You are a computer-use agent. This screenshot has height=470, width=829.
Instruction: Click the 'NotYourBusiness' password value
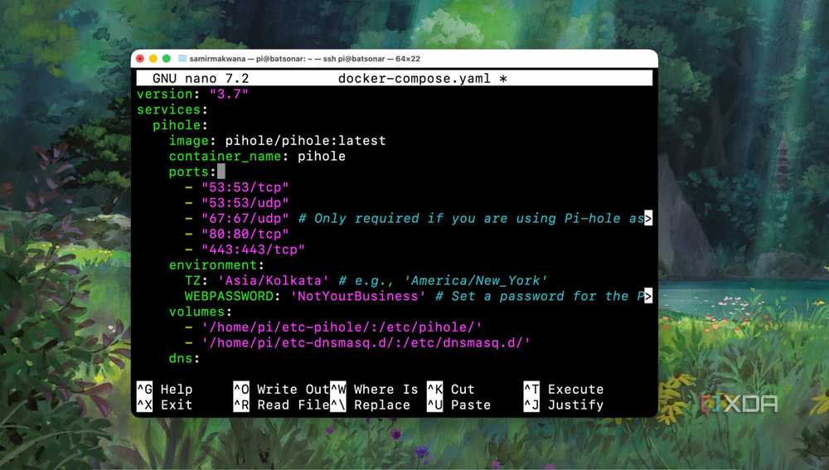click(357, 296)
